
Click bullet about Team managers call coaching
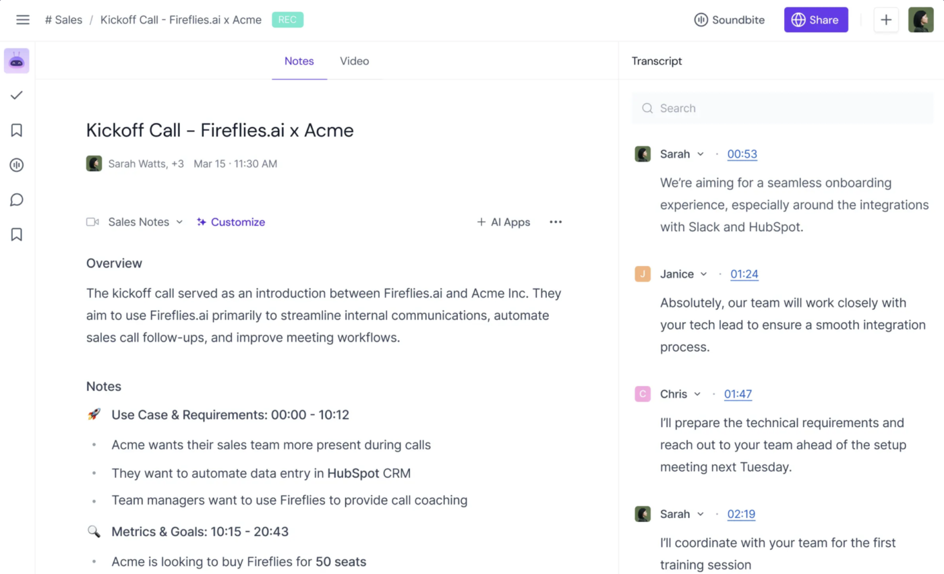tap(289, 500)
